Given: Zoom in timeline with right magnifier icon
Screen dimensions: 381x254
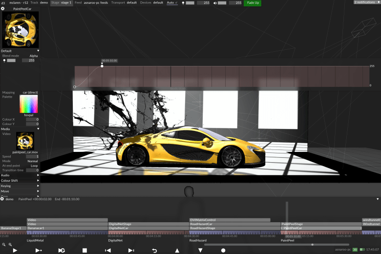Looking at the screenshot, I should tap(10, 245).
